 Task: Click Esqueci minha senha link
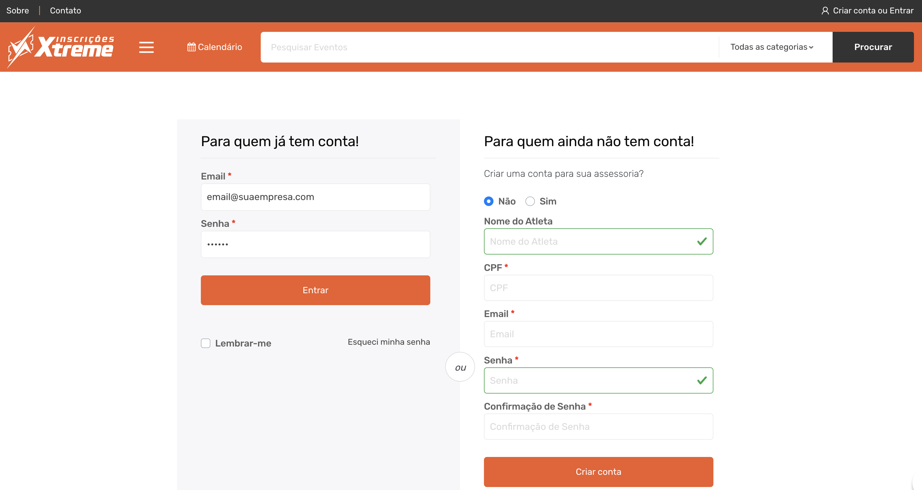click(389, 342)
